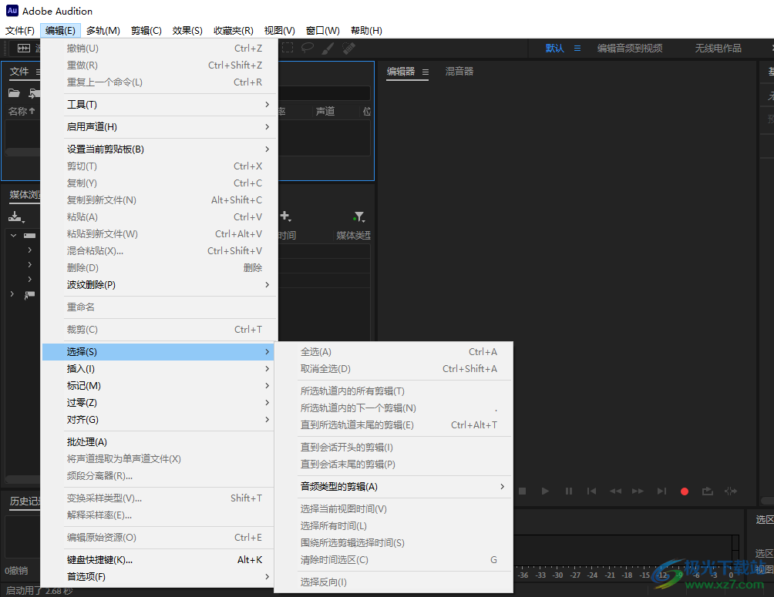Click the Time Selection tool icon
Image resolution: width=774 pixels, height=597 pixels.
coord(287,48)
